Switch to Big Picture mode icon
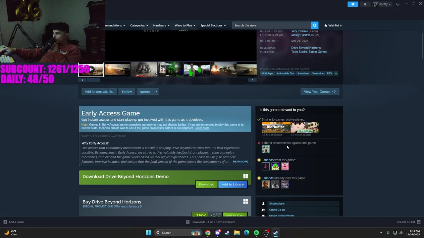 [x=397, y=4]
